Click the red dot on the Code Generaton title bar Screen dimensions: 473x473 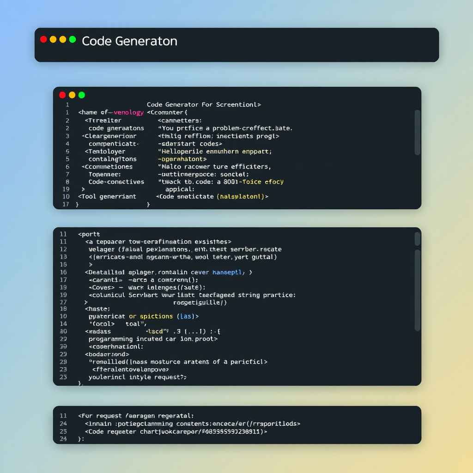tap(43, 40)
